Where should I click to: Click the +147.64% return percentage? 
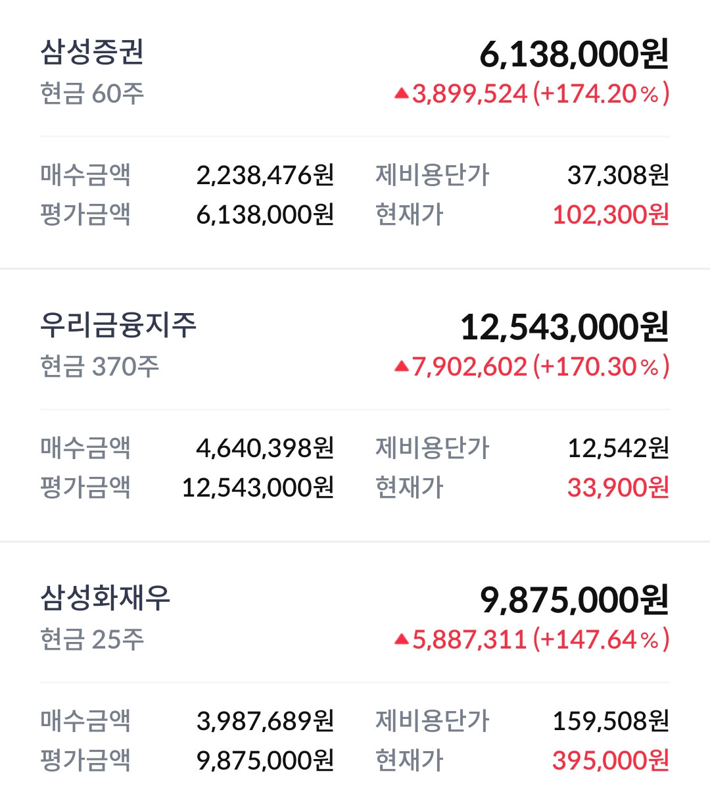(x=601, y=639)
